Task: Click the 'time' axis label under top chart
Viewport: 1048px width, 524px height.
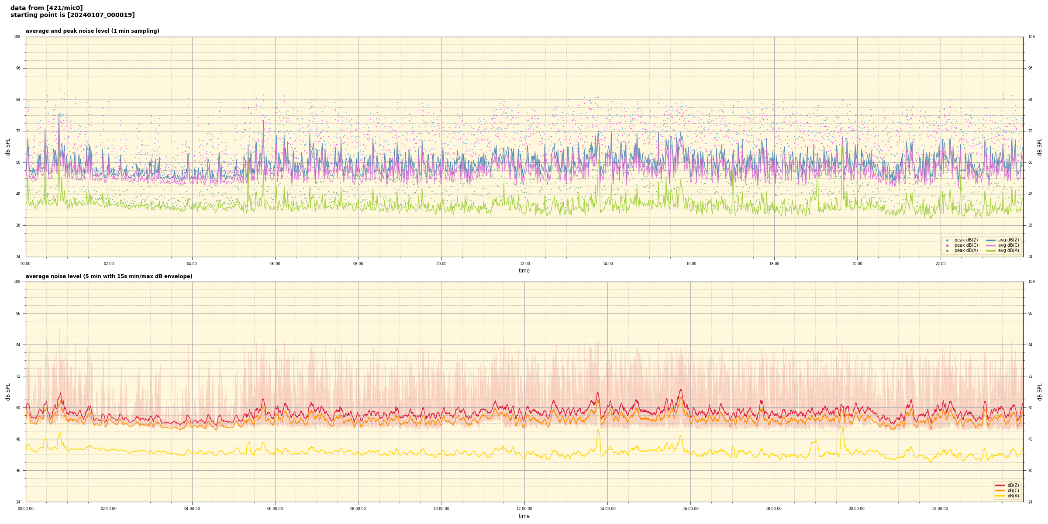Action: pos(524,271)
